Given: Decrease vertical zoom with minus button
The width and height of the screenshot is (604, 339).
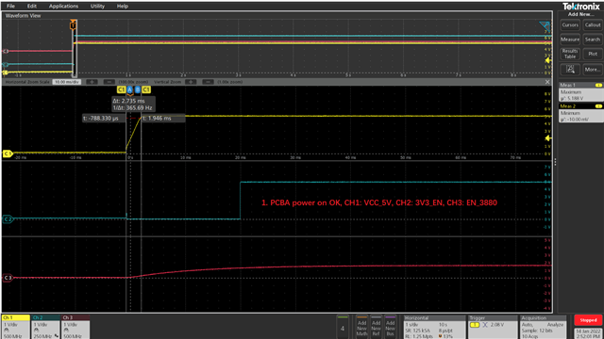Looking at the screenshot, I should [x=208, y=82].
